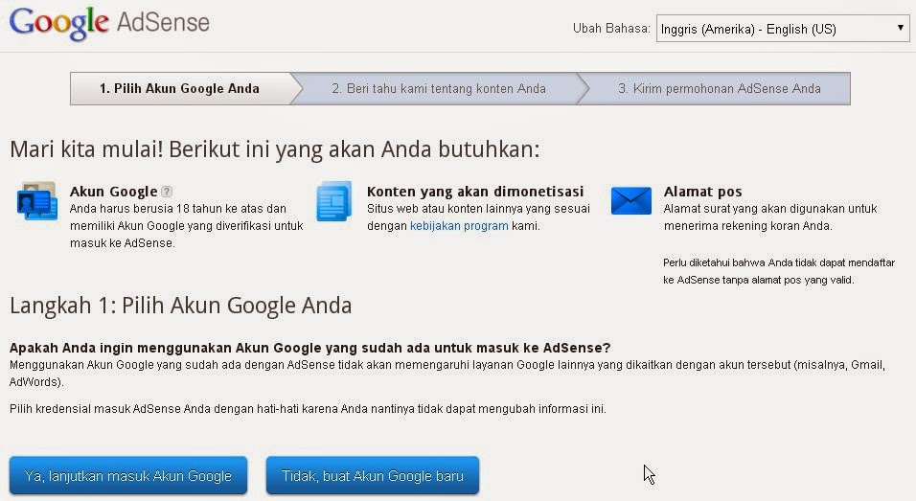Click the Mari kita mulai! heading
This screenshot has width=916, height=501.
click(x=275, y=149)
